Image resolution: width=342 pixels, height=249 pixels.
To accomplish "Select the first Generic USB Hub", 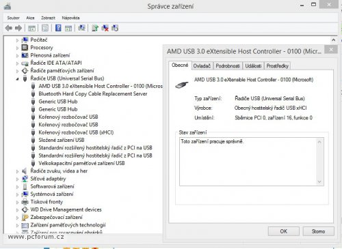I will [58, 102].
